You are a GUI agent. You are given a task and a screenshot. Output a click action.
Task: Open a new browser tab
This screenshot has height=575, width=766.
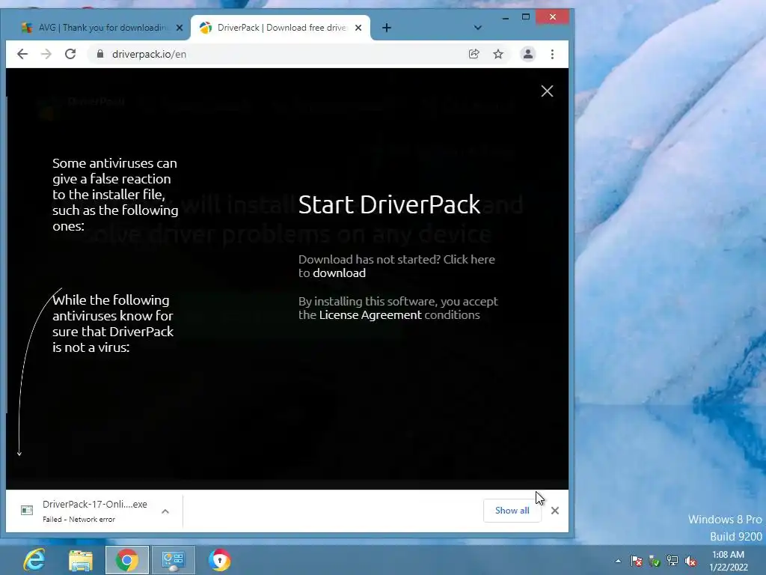[387, 28]
